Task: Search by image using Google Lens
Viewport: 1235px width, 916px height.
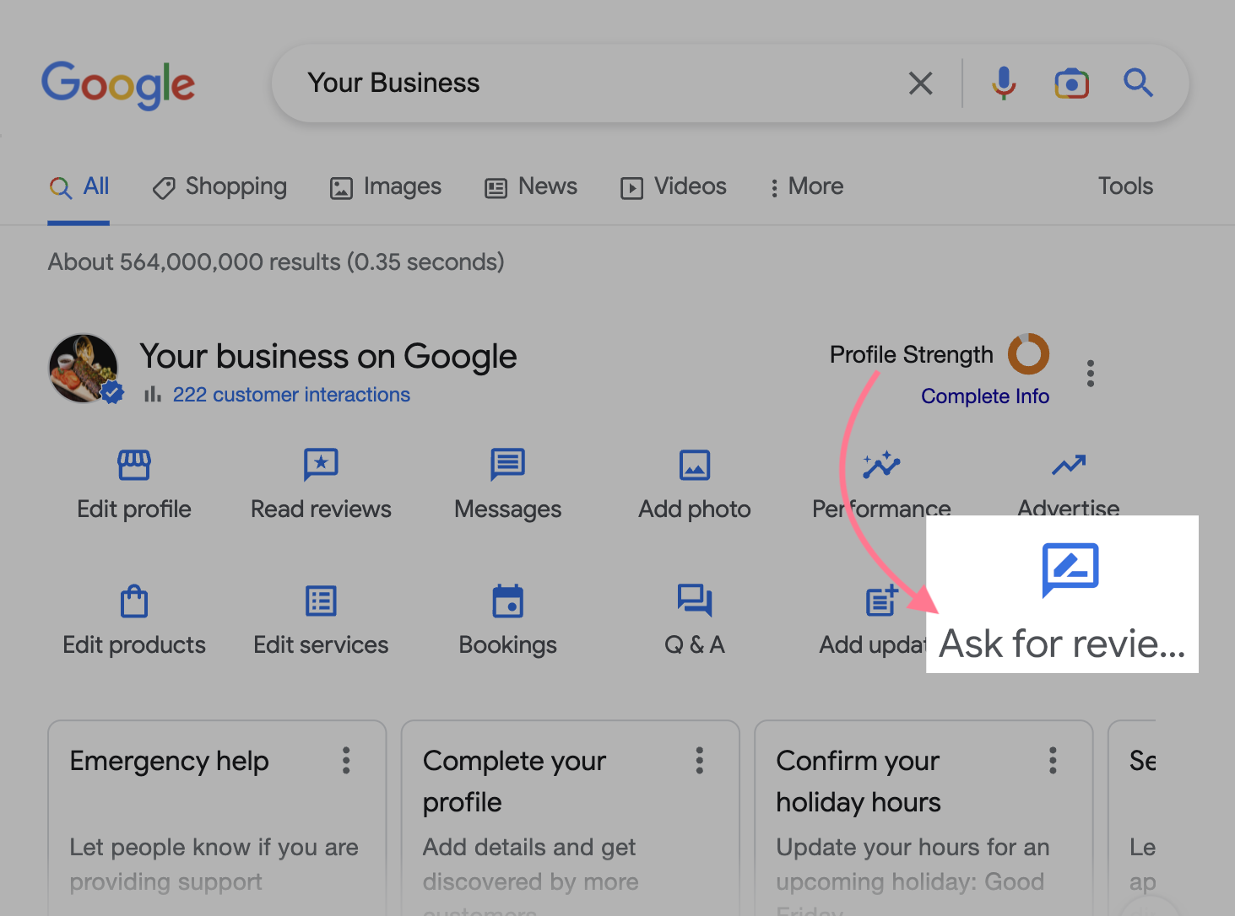Action: point(1070,83)
